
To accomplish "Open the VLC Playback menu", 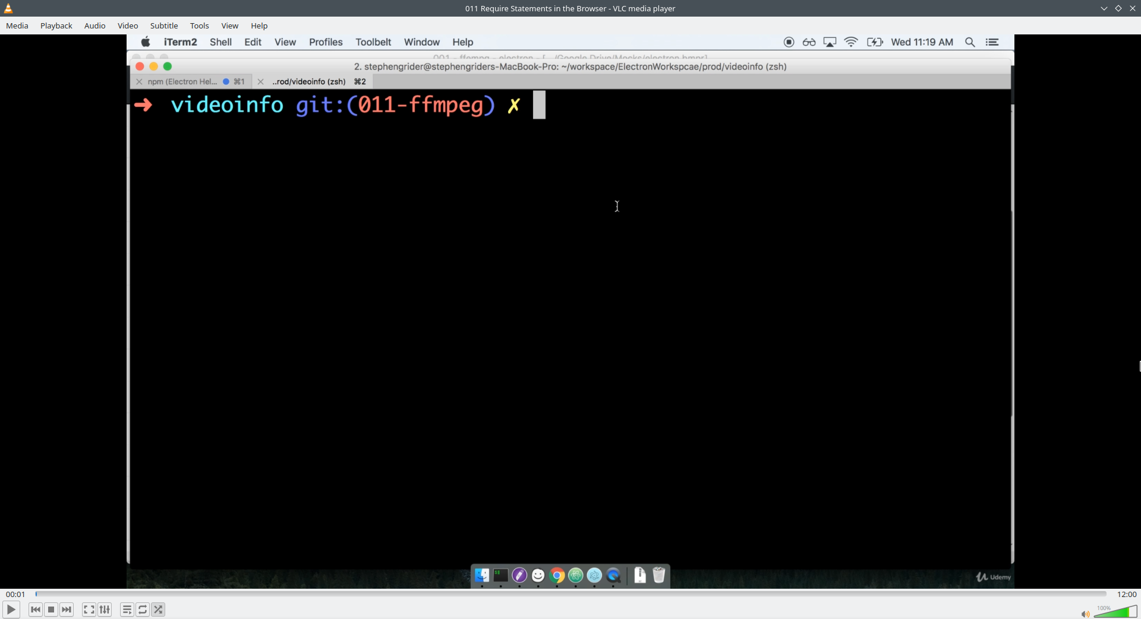I will pyautogui.click(x=56, y=26).
